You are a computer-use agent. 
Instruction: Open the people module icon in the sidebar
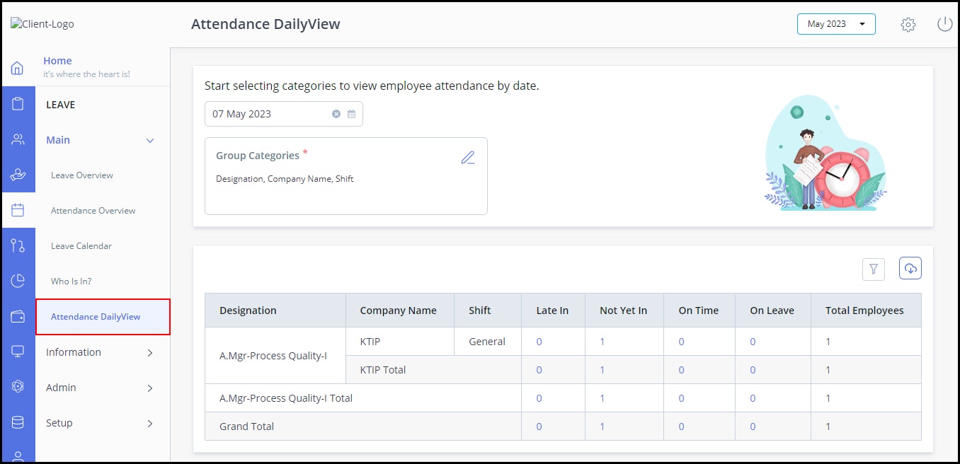click(x=18, y=138)
